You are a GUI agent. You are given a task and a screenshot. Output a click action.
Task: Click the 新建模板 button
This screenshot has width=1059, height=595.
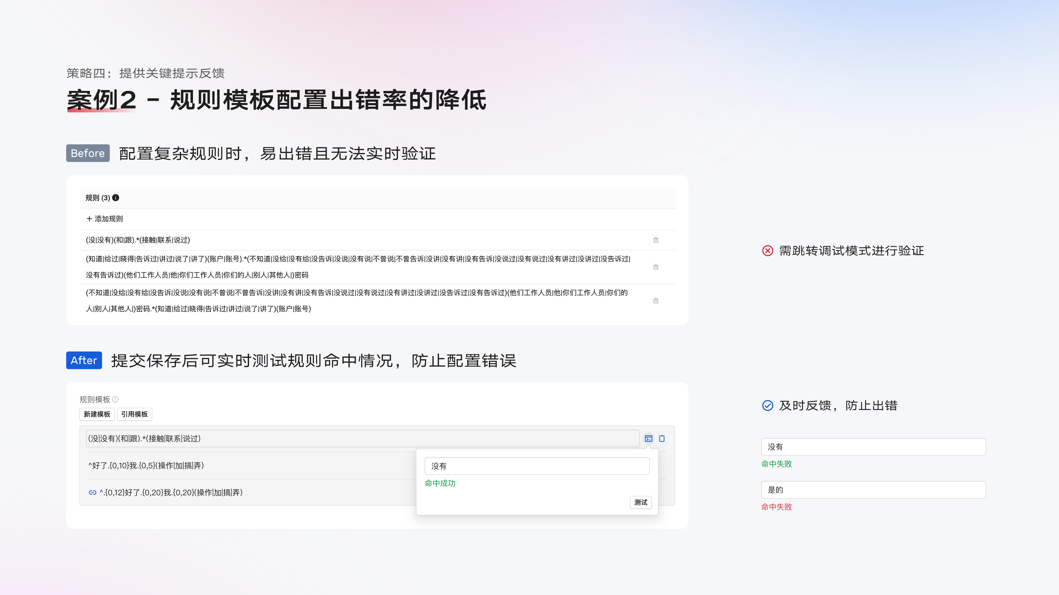coord(97,414)
